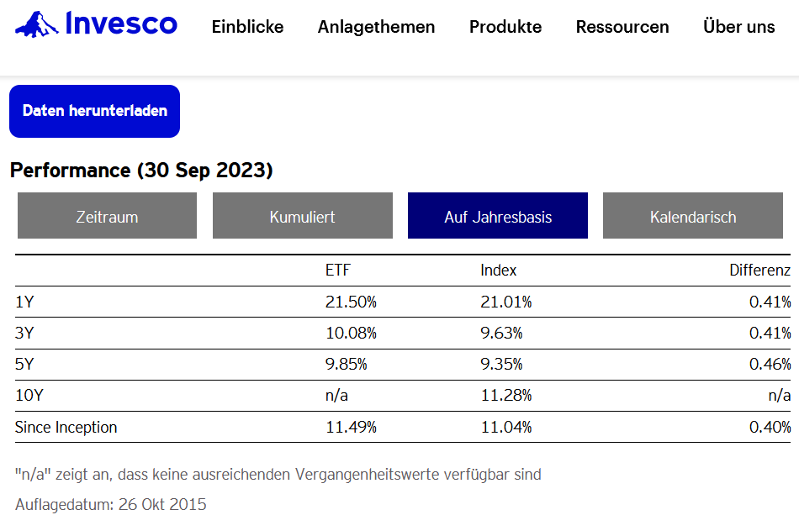Click the 1Y ETF value 21.50%
799x515 pixels.
tap(351, 302)
